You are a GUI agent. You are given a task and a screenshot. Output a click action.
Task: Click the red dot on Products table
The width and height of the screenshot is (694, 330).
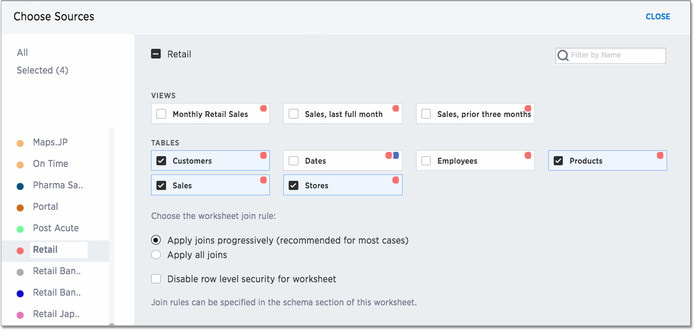660,156
